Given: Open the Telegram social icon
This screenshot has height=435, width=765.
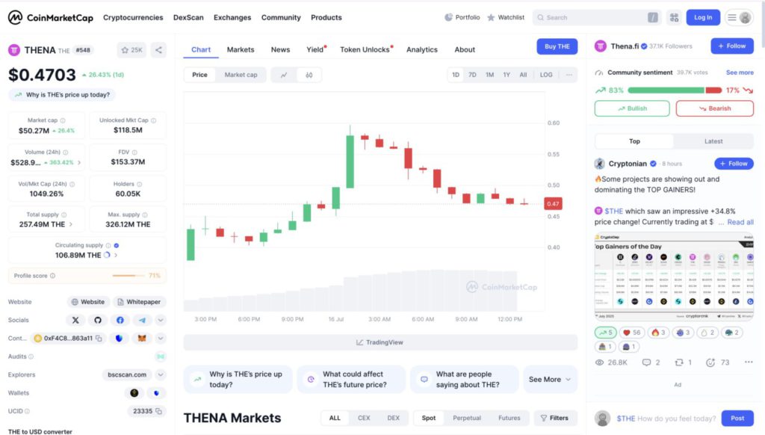Looking at the screenshot, I should click(142, 320).
